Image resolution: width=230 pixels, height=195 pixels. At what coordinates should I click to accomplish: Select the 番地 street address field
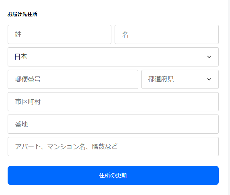coord(113,124)
